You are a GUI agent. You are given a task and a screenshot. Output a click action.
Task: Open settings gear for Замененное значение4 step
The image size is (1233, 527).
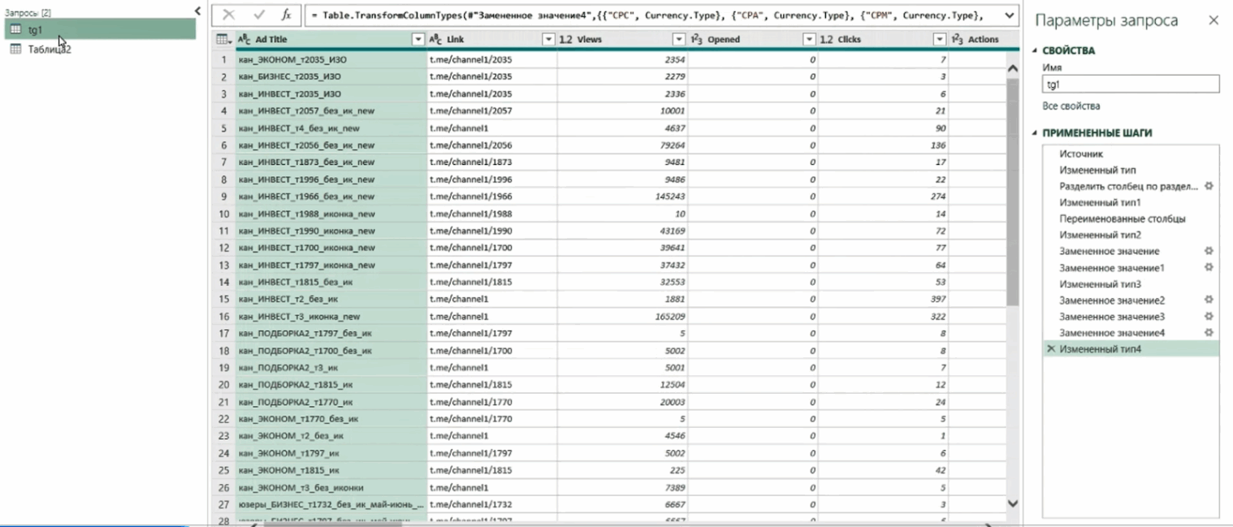(1209, 333)
